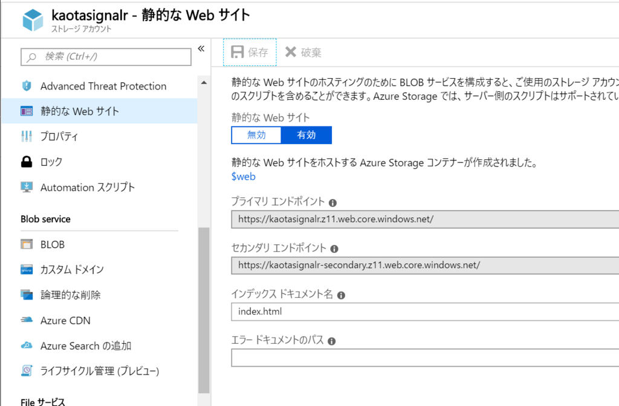Click the 論理的な削除 icon

pos(27,295)
